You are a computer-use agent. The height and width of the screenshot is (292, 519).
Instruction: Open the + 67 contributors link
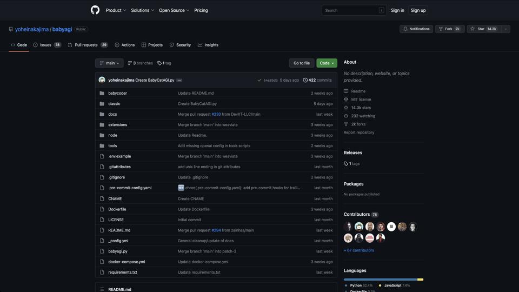click(x=358, y=250)
